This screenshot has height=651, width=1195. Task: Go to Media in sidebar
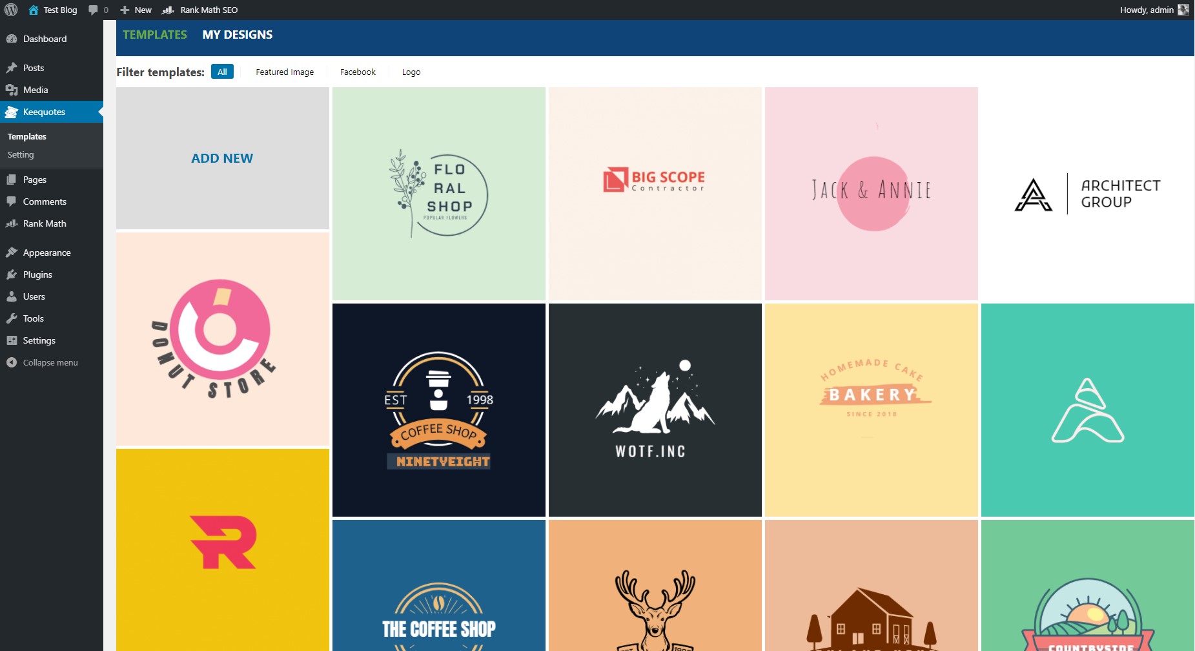coord(52,90)
